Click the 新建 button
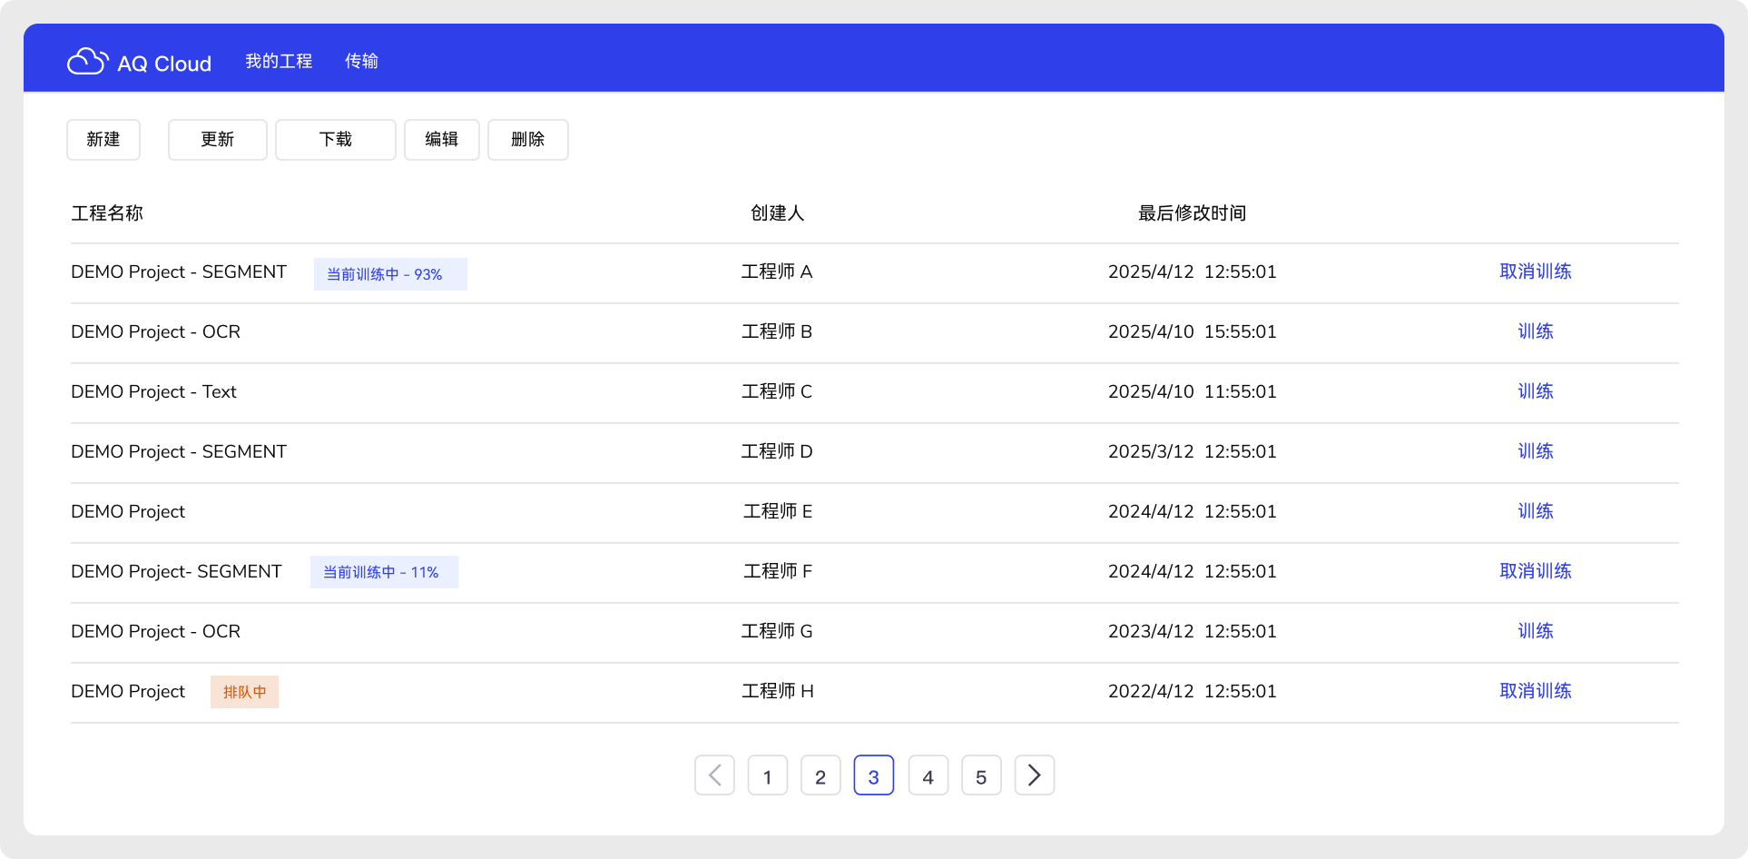The height and width of the screenshot is (859, 1748). 103,140
